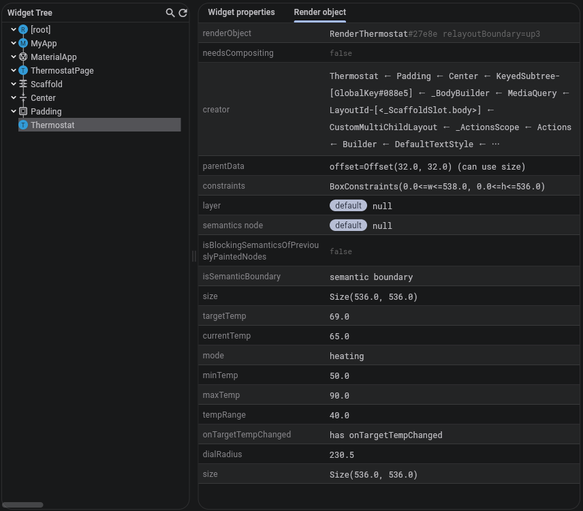Open the widget tree search

point(170,13)
